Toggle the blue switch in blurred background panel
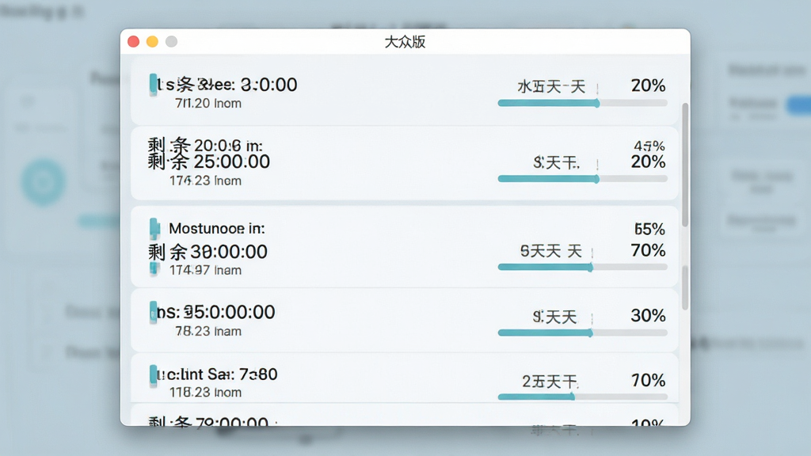811x456 pixels. point(799,105)
